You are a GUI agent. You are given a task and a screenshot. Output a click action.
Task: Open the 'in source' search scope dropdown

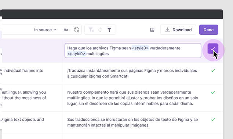point(45,30)
